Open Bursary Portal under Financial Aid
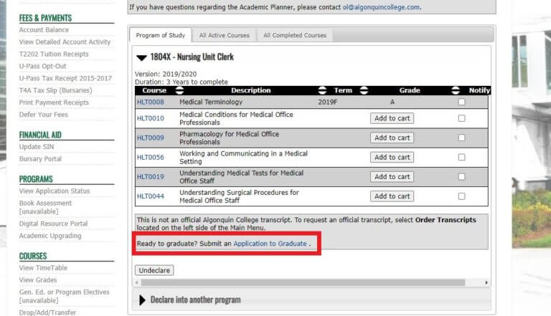Image resolution: width=551 pixels, height=316 pixels. 40,159
